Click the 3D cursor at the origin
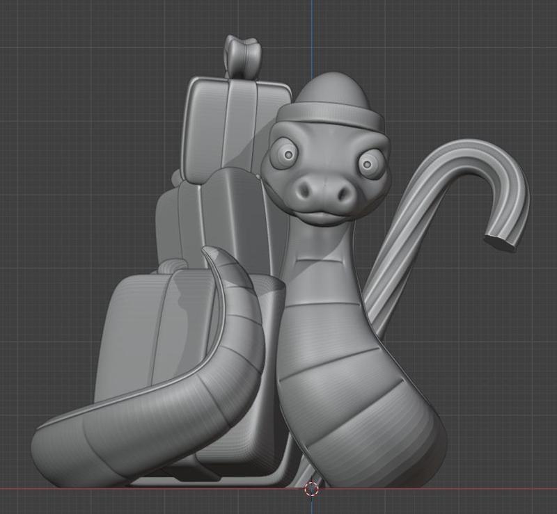557x514 pixels. point(311,489)
